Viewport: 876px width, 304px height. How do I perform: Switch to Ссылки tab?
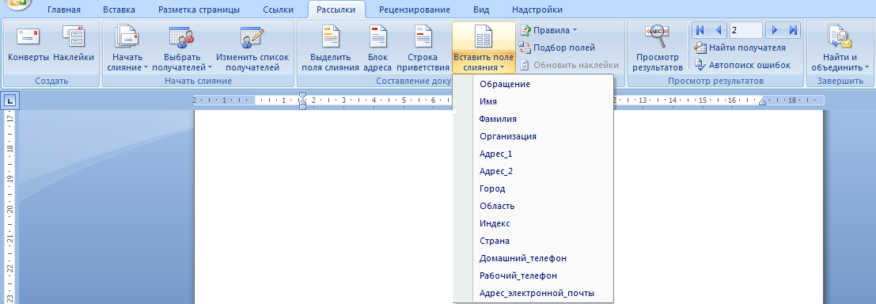click(279, 9)
